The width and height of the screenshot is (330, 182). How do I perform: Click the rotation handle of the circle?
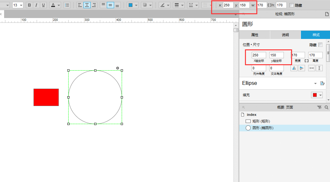[x=118, y=68]
